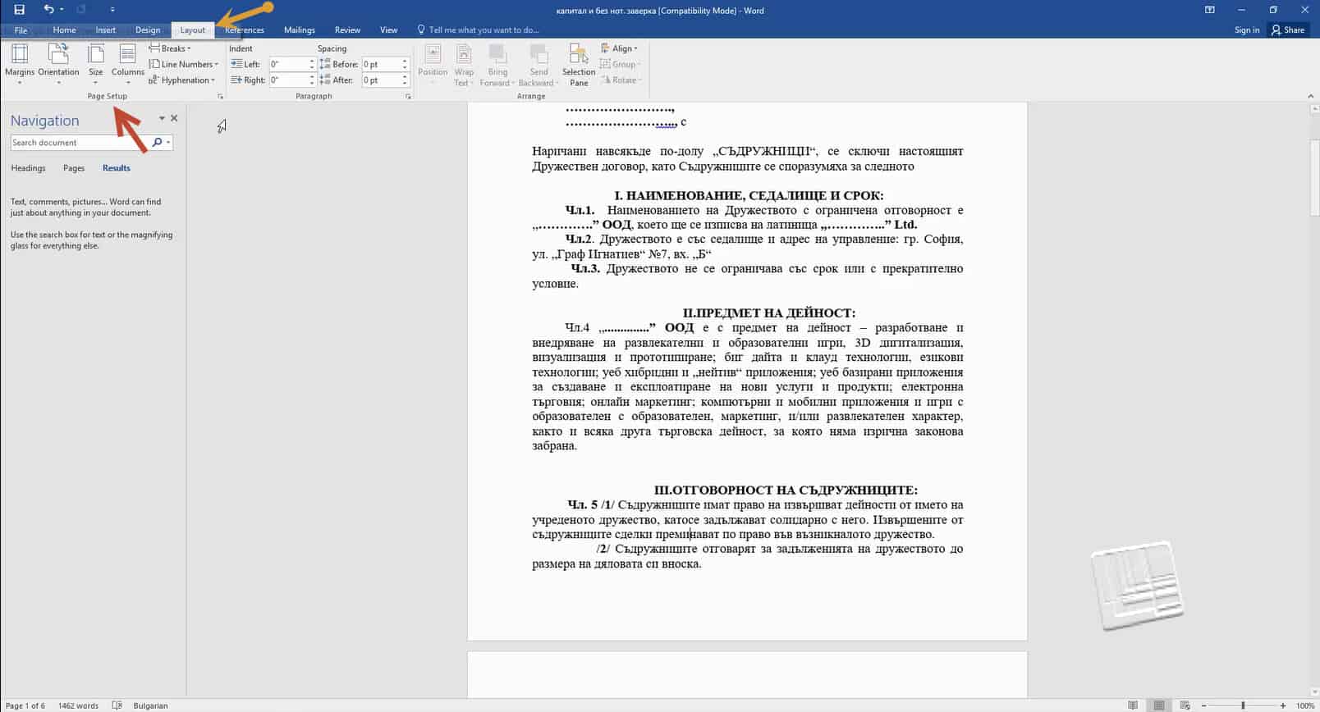Select the Results tab in Navigation

(117, 168)
